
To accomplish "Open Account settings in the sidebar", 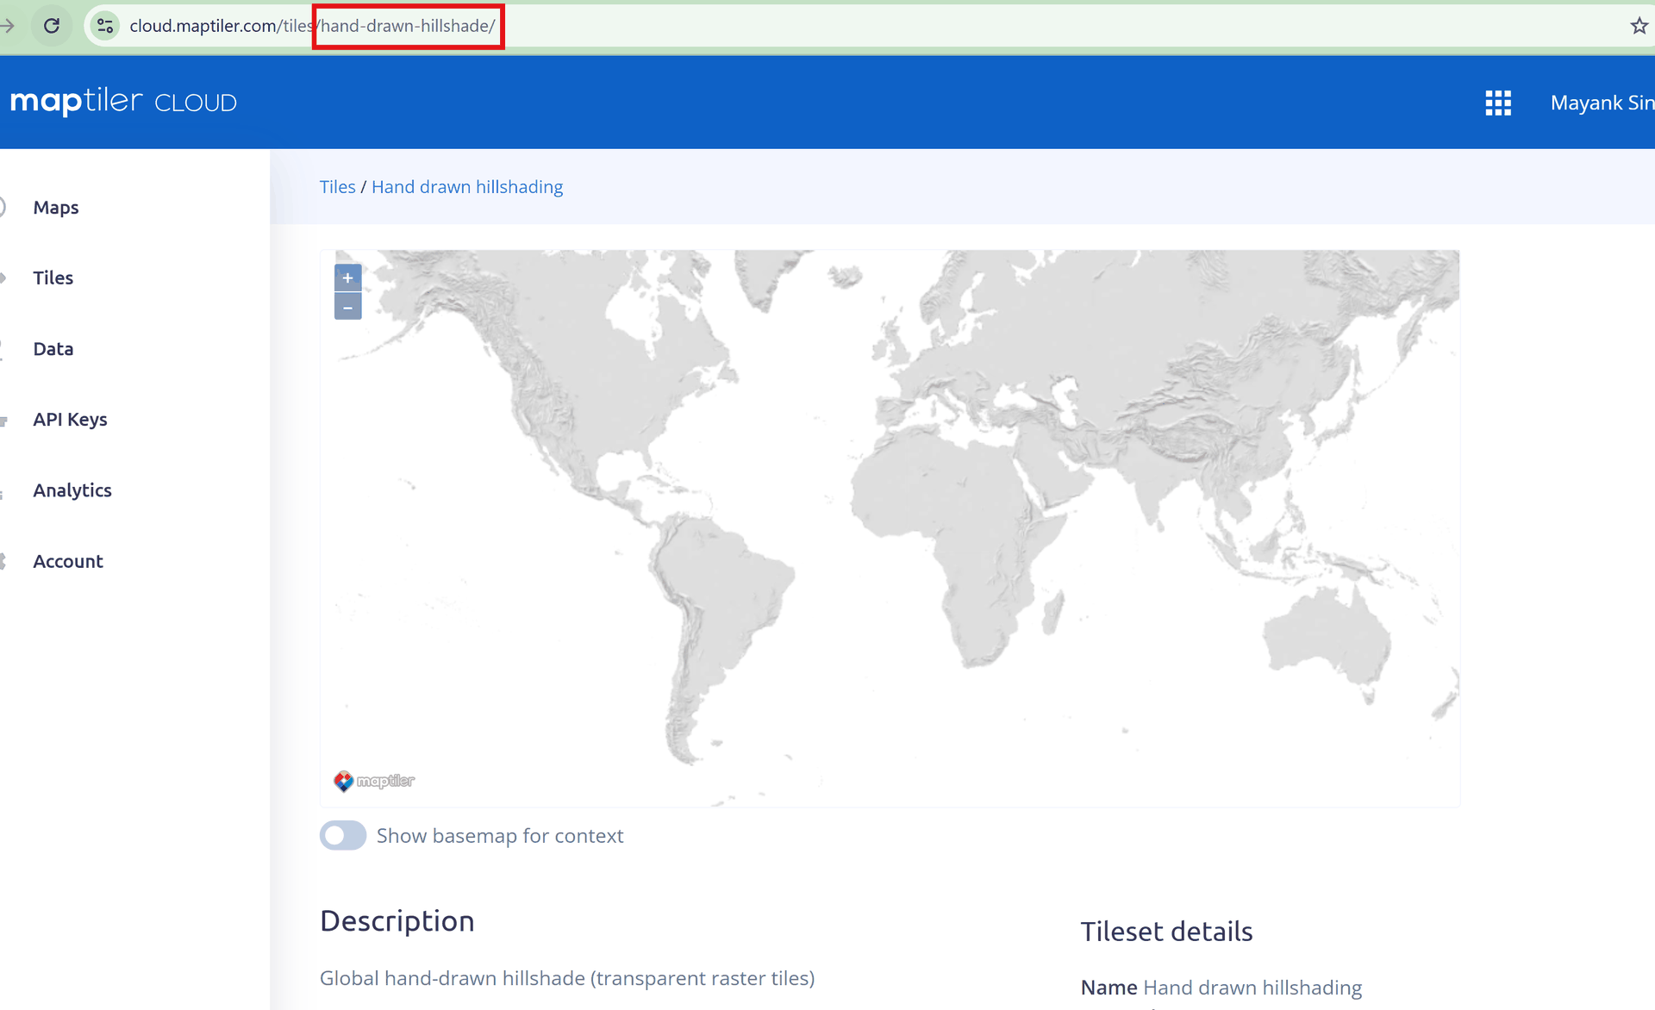I will tap(68, 561).
